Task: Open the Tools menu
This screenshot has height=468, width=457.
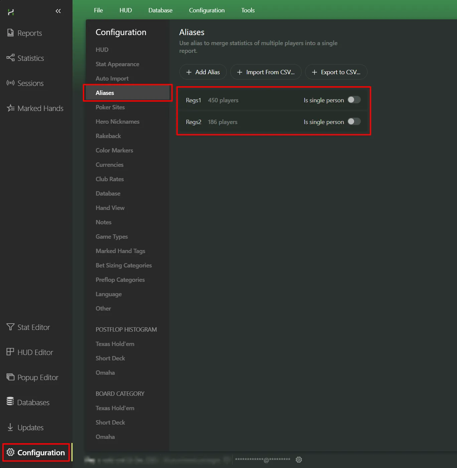Action: (x=248, y=10)
